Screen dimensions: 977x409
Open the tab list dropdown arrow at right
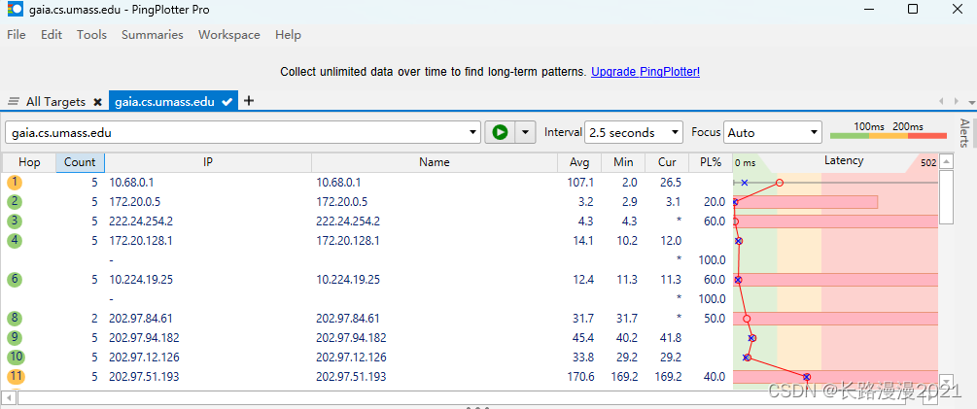(971, 102)
